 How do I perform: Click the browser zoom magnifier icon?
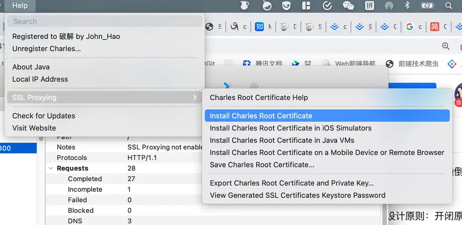coord(446,46)
